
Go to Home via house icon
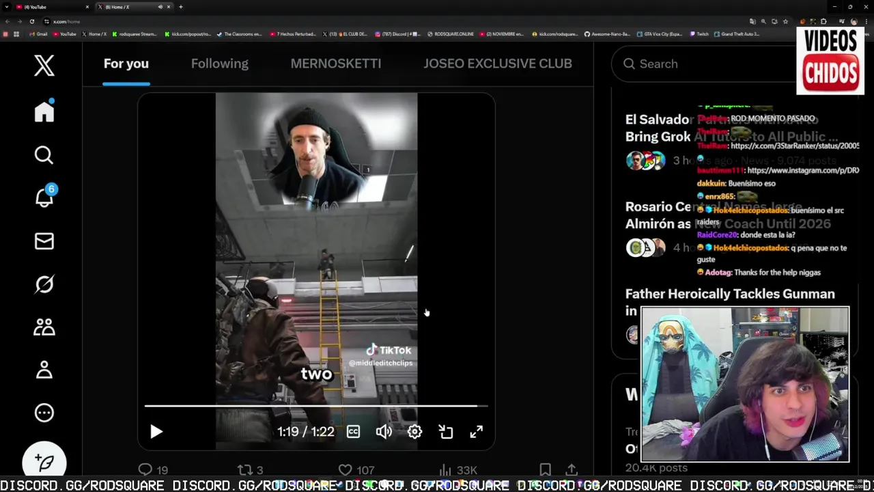click(x=44, y=111)
